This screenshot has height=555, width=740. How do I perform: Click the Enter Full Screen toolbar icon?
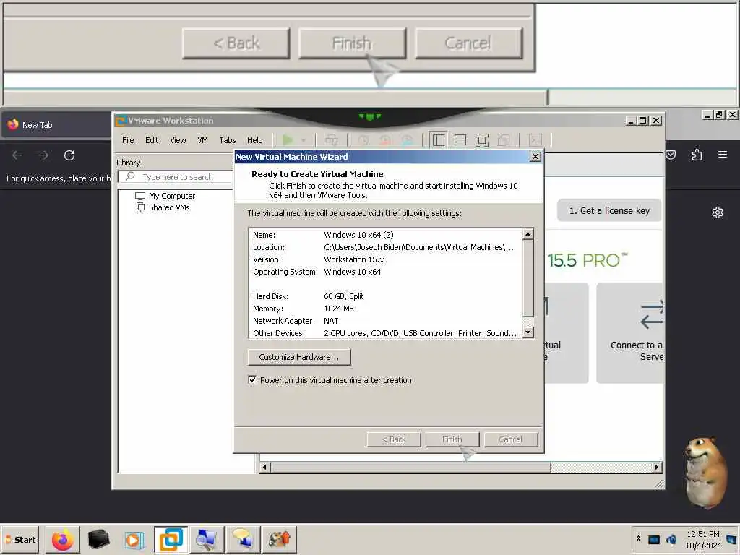pyautogui.click(x=482, y=140)
